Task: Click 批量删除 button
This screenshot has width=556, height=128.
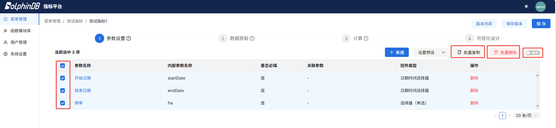Action: [x=505, y=53]
